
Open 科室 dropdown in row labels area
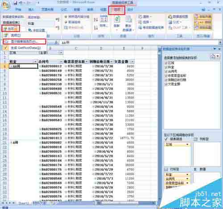(187, 175)
